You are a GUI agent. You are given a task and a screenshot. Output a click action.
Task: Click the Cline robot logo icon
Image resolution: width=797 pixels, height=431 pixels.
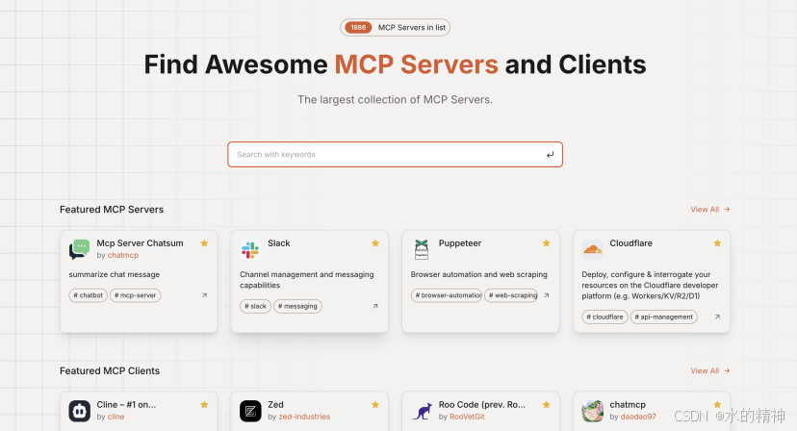(79, 411)
